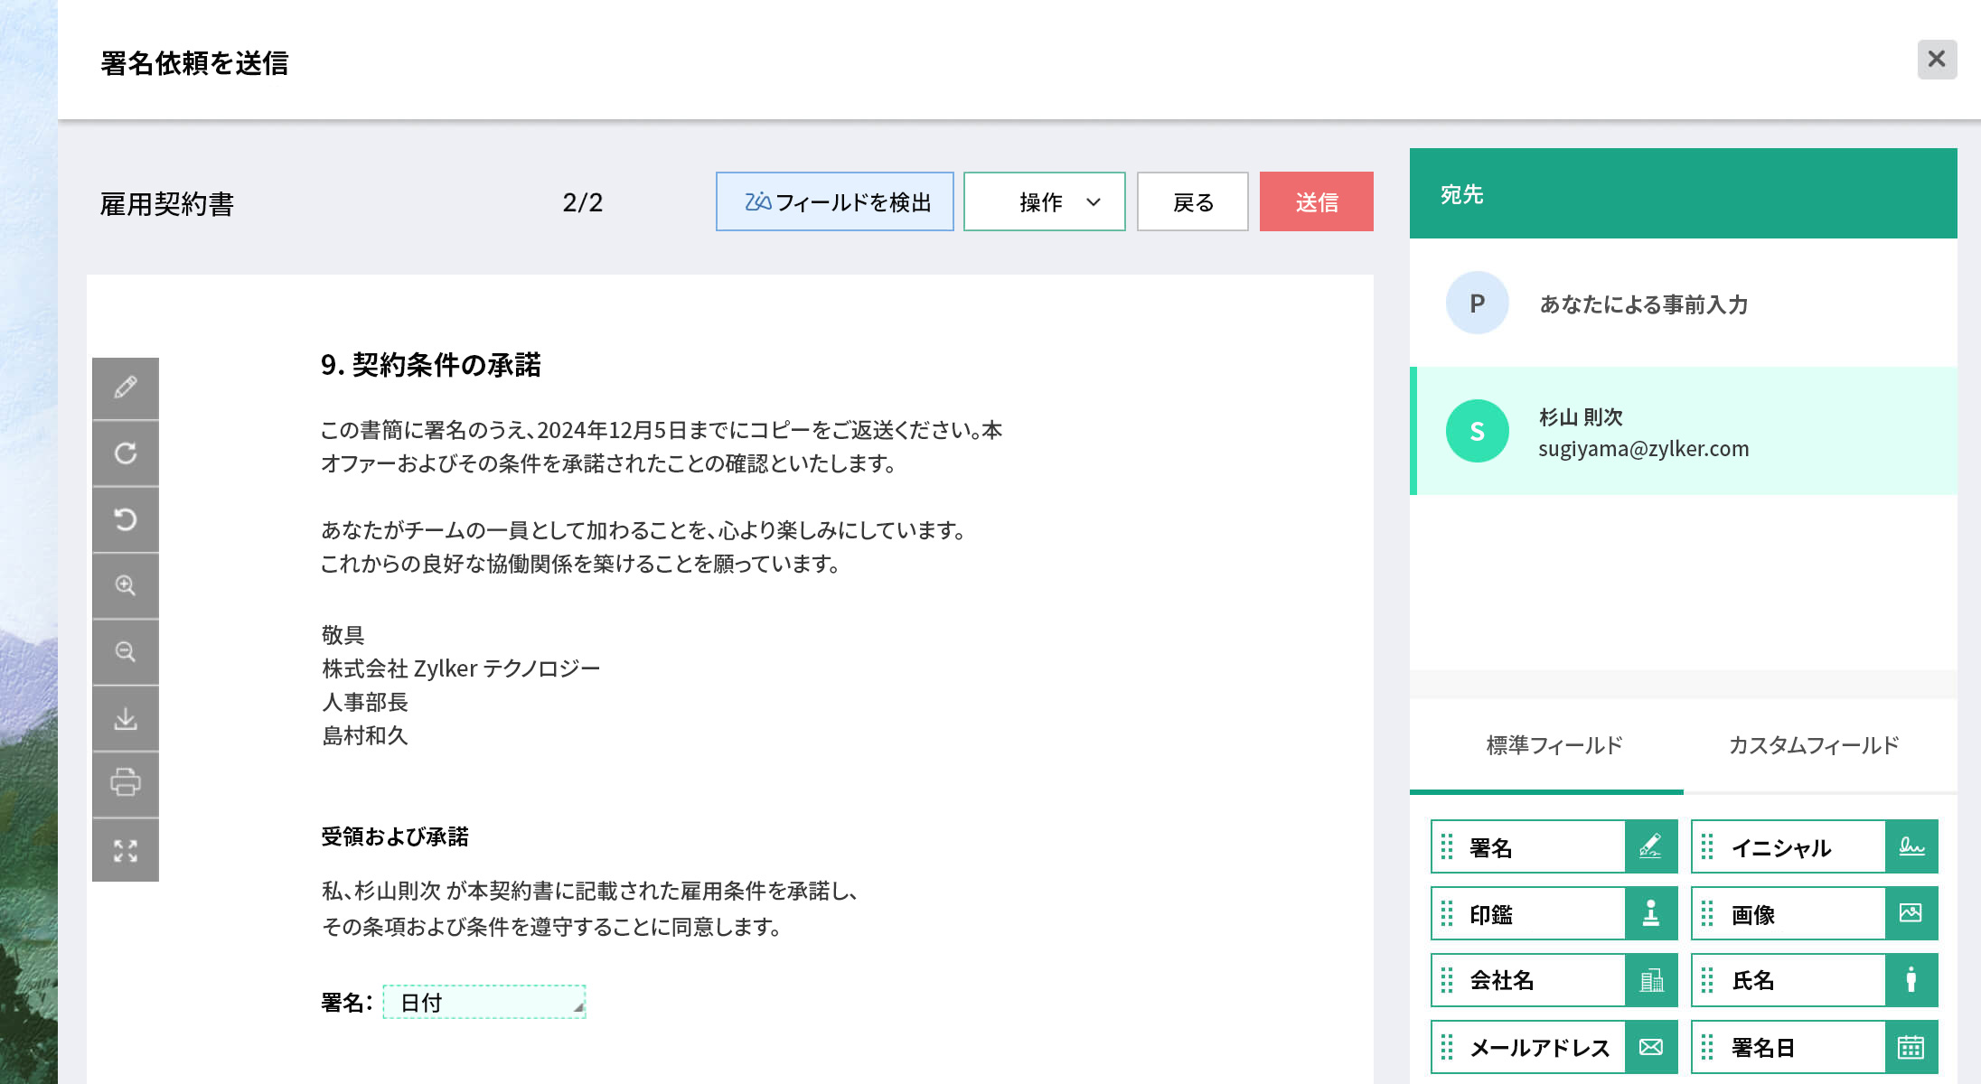
Task: Add an イニシャル initials field
Action: coord(1813,847)
